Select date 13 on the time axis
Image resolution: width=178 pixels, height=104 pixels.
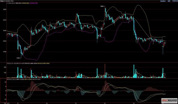(18, 103)
